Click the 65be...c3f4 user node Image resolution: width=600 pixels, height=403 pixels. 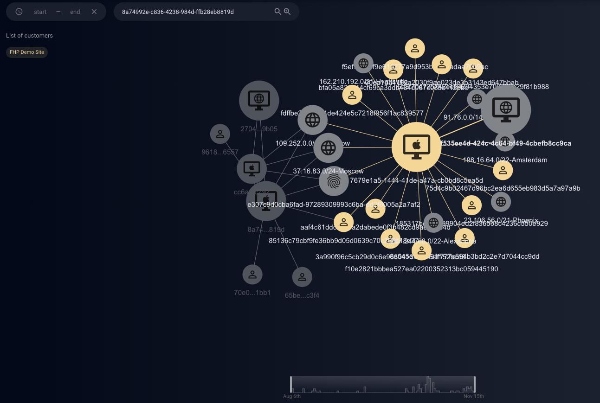tap(302, 277)
